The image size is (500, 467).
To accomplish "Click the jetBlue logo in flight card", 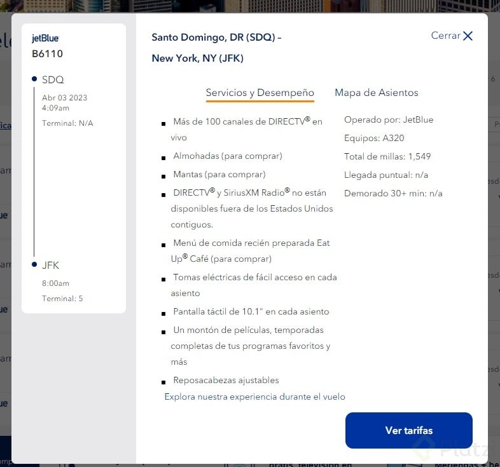I will pos(45,38).
